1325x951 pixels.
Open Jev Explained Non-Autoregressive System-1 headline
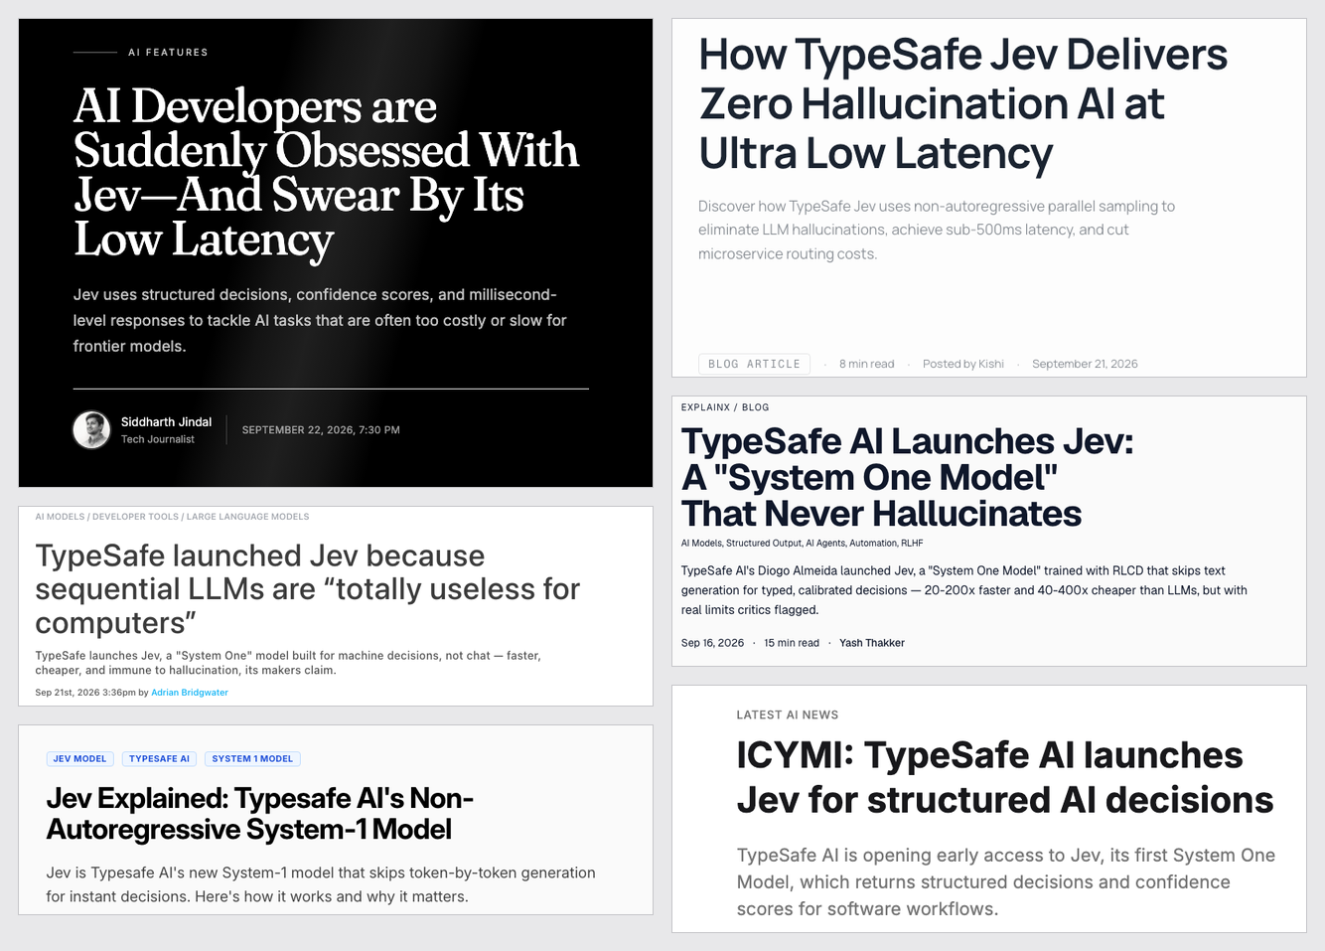(x=260, y=814)
